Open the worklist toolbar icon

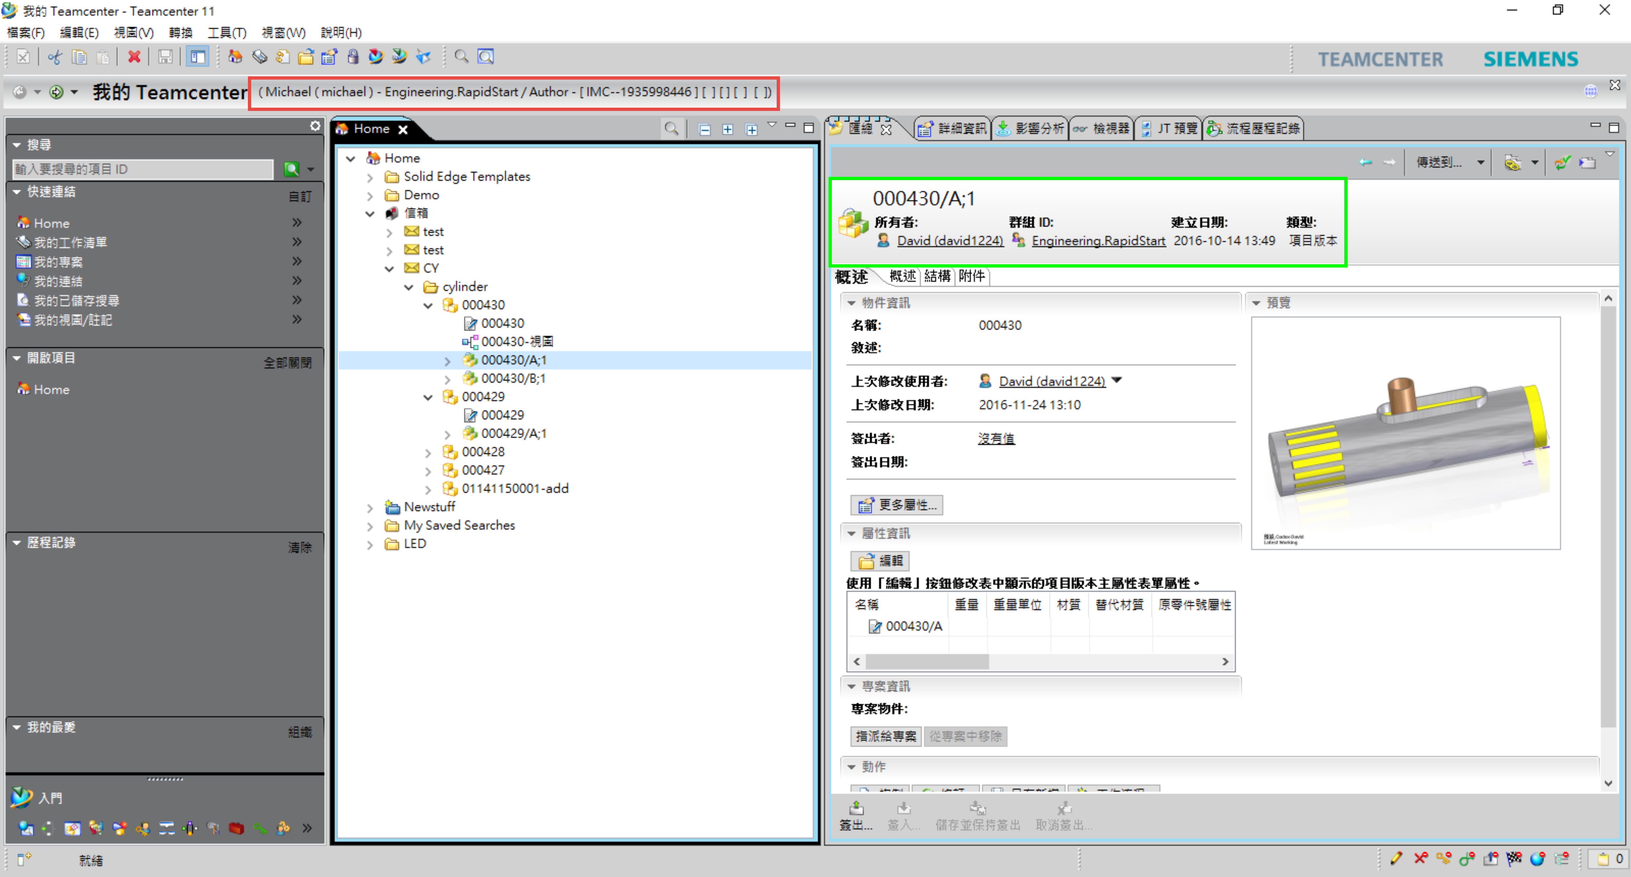coord(259,57)
